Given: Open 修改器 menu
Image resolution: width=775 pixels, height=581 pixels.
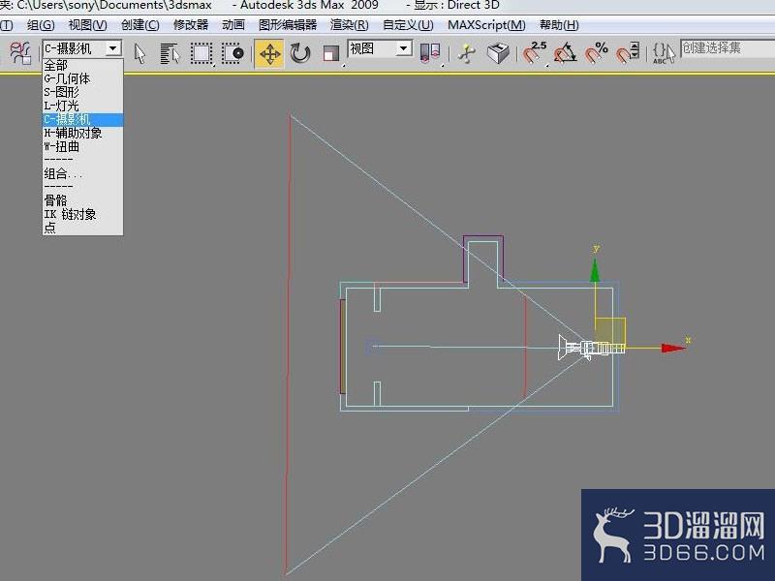Looking at the screenshot, I should [x=190, y=25].
